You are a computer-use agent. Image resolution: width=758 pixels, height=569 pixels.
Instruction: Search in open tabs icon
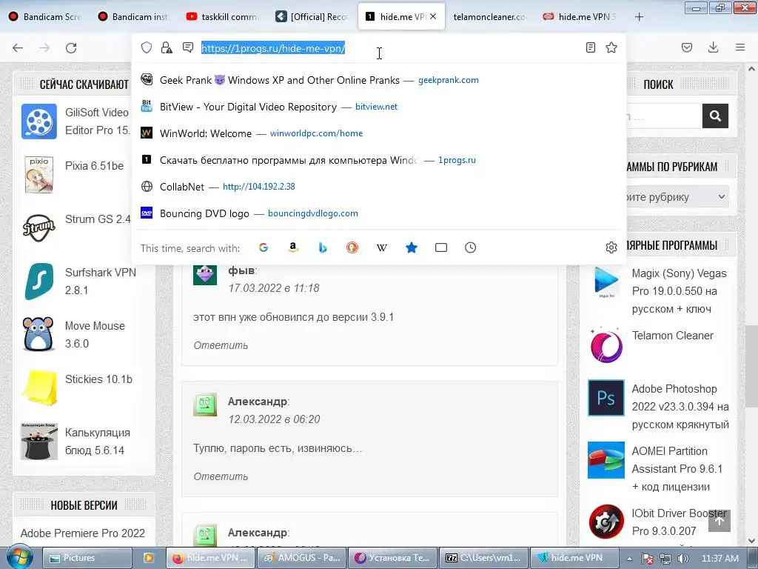click(x=441, y=247)
